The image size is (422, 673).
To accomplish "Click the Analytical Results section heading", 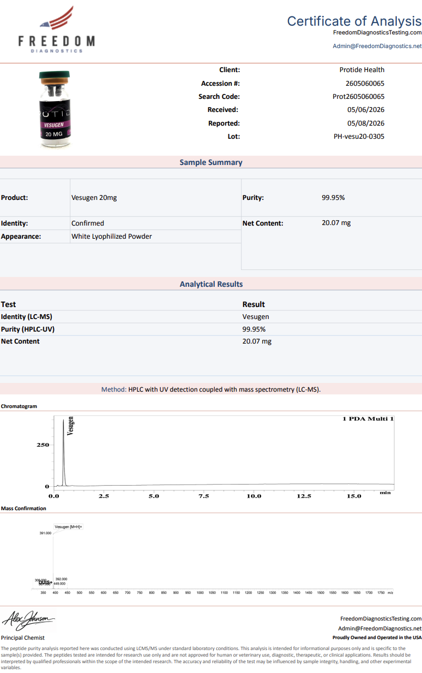I will 211,284.
